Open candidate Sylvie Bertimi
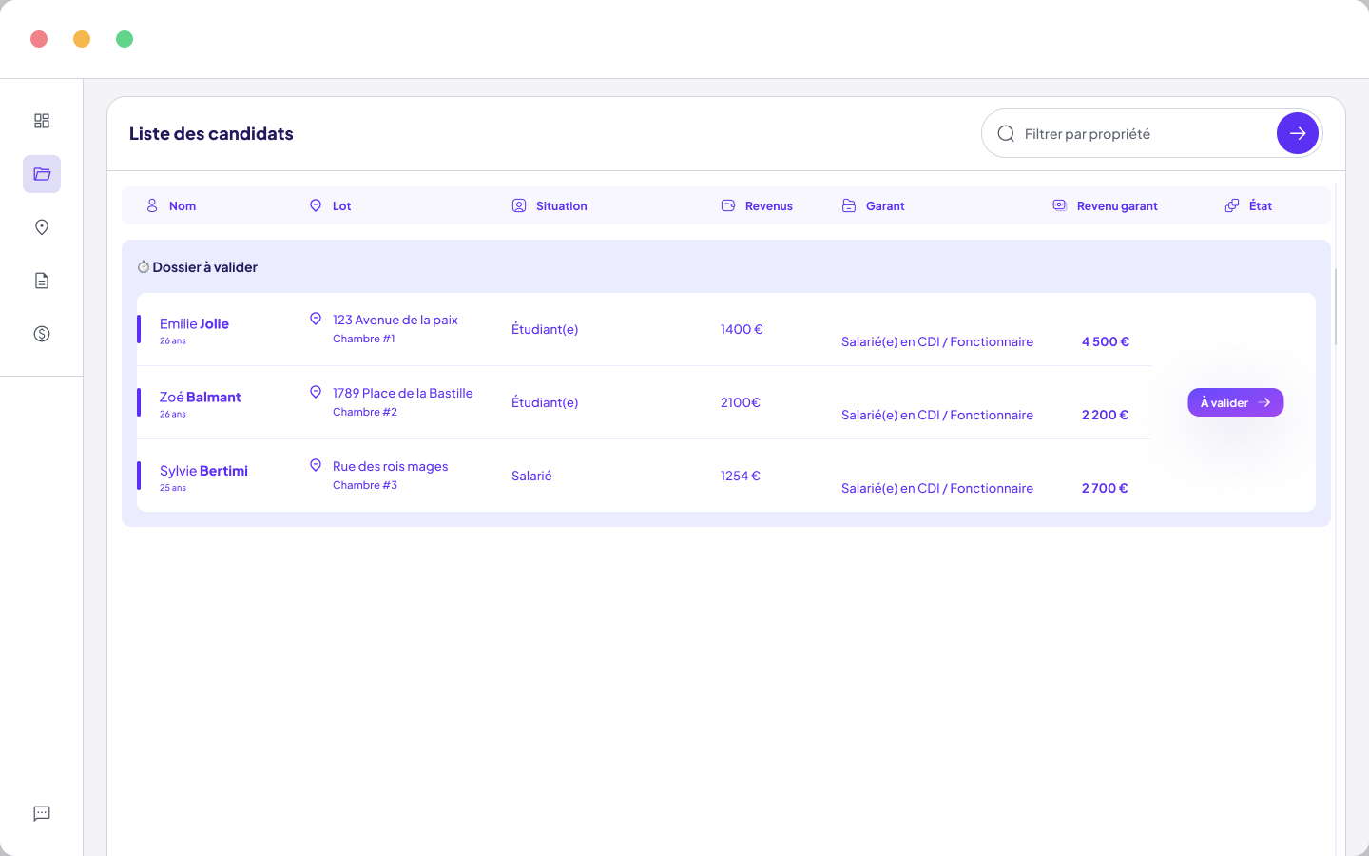1369x856 pixels. point(203,471)
